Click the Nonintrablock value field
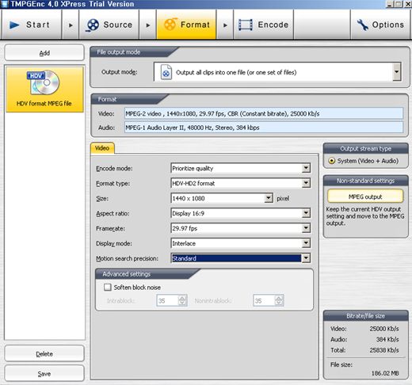This screenshot has width=412, height=385. (x=264, y=300)
